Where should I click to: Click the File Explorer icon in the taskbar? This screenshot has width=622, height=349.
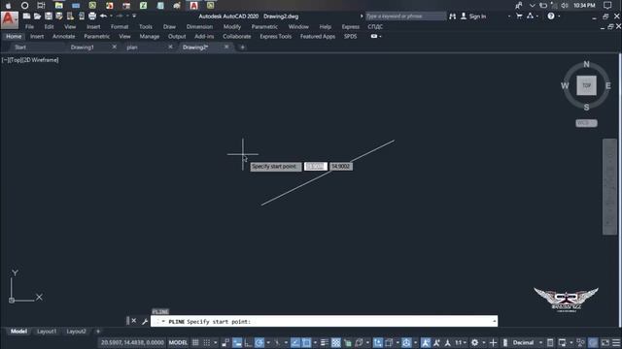[x=58, y=5]
